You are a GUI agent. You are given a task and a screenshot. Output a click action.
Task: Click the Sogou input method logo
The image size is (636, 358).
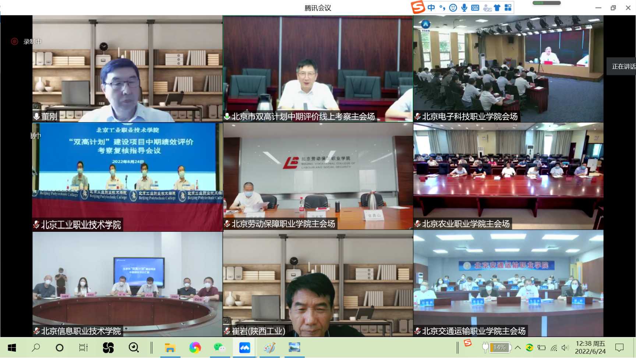point(418,7)
